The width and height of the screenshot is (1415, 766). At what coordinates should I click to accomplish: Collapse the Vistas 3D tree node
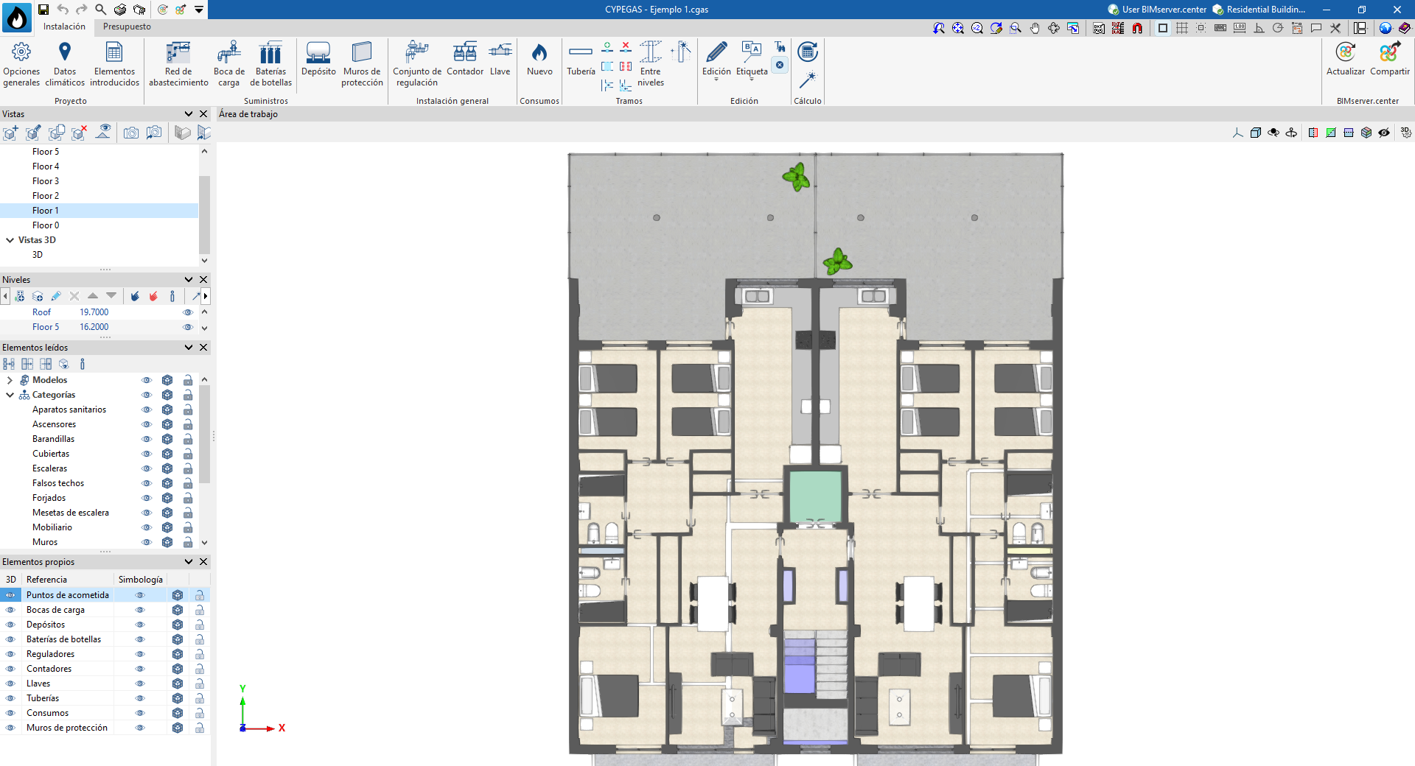pos(10,240)
